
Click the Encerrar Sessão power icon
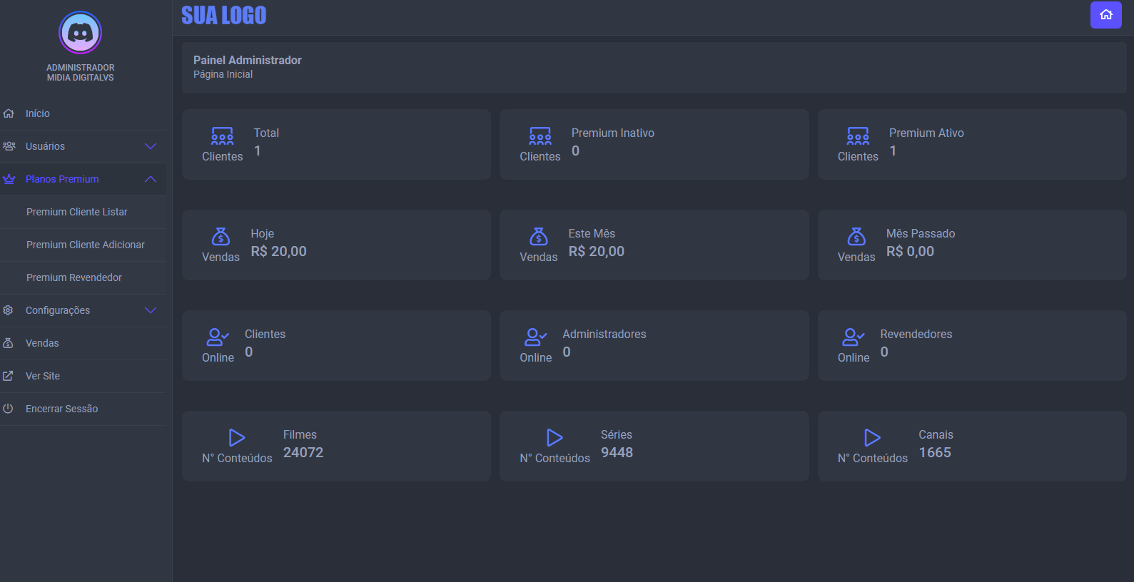pyautogui.click(x=9, y=409)
